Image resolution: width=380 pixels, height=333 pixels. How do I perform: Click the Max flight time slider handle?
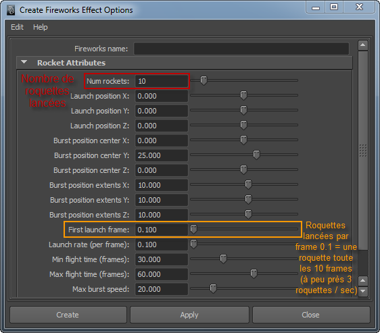click(x=254, y=274)
